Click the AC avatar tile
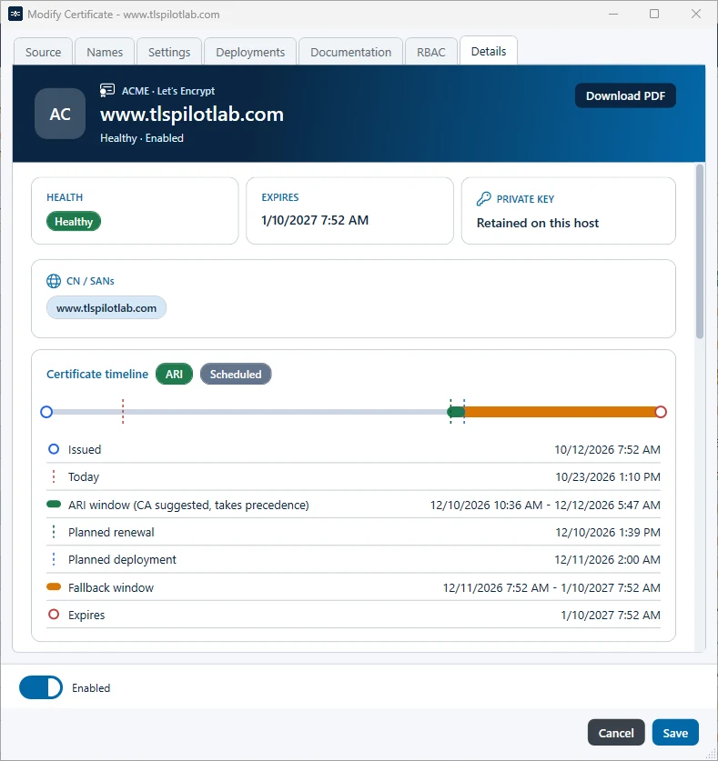Viewport: 718px width, 761px height. click(x=60, y=114)
